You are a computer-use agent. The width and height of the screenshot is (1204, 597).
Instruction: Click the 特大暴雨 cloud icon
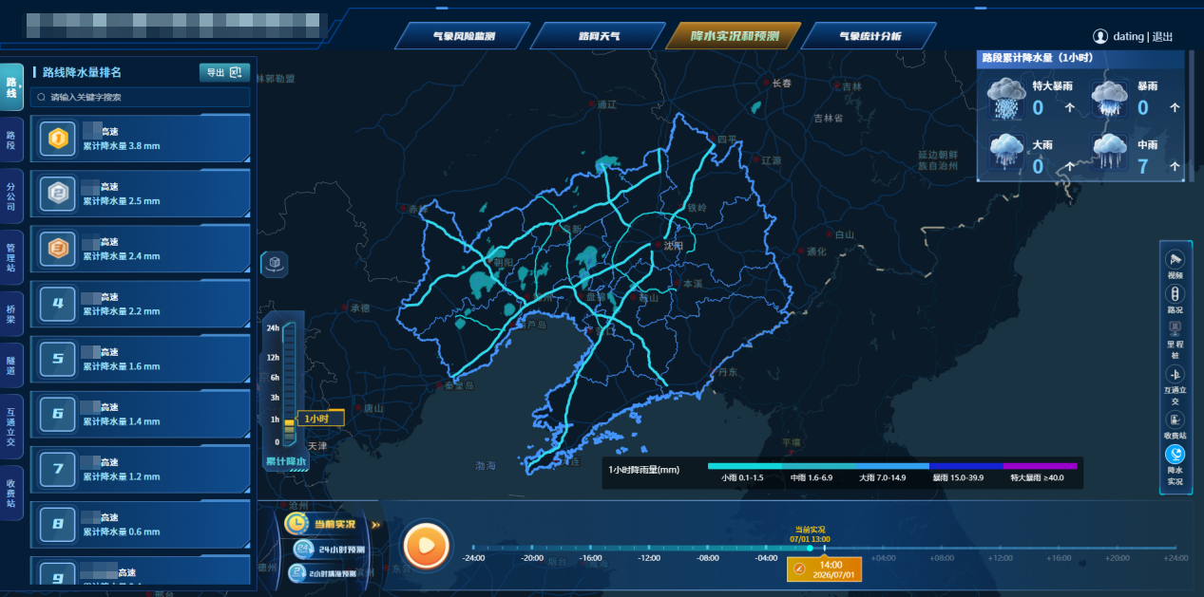tap(1006, 98)
